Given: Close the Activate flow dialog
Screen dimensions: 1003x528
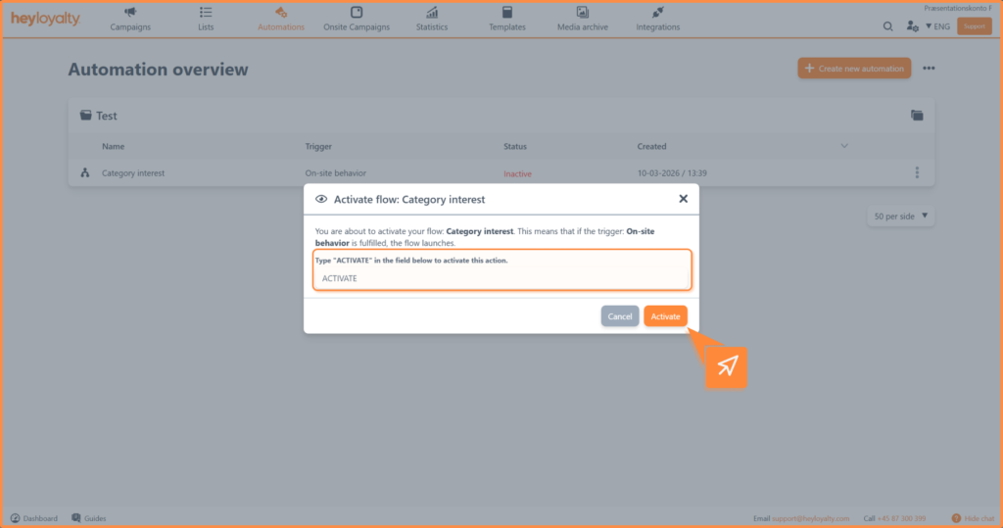Looking at the screenshot, I should [x=683, y=199].
